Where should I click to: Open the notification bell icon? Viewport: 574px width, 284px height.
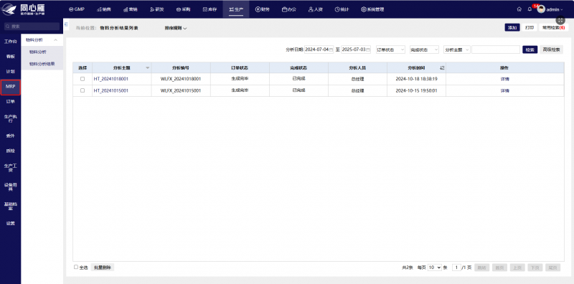[530, 9]
